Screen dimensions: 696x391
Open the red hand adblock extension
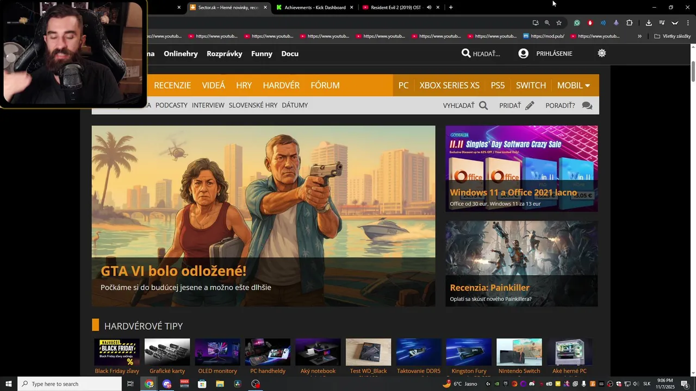(x=590, y=23)
